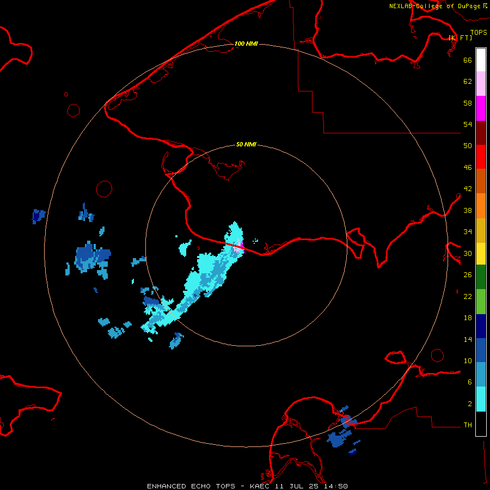The height and width of the screenshot is (490, 490).
Task: Click the light pink legend swatch
Action: 481,84
